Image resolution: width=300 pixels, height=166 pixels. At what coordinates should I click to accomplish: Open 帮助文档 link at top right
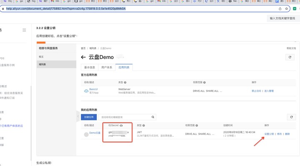point(291,48)
